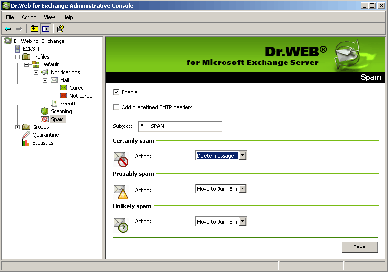Select the Groups tree label
The image size is (388, 272).
tap(41, 127)
